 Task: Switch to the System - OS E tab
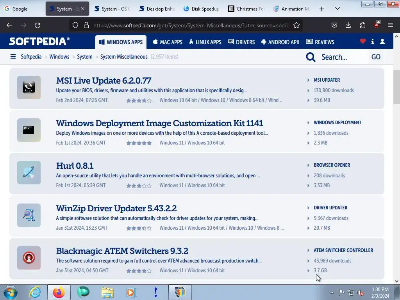[x=112, y=9]
